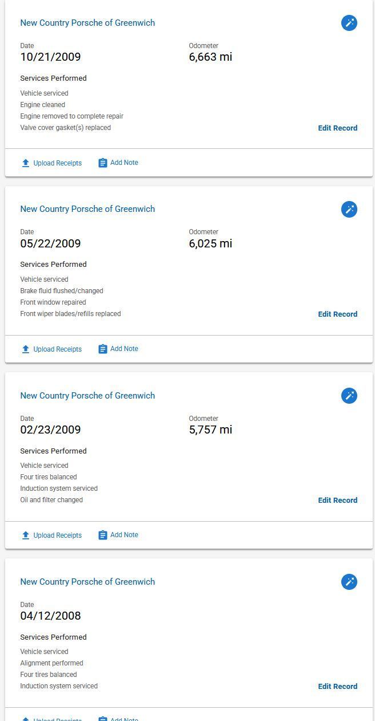Click upload arrow icon for 10/21/2009 record
Image resolution: width=375 pixels, height=721 pixels.
tap(26, 163)
